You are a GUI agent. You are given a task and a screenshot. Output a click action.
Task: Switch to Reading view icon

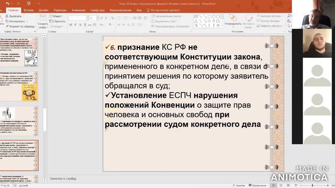[x=288, y=185]
